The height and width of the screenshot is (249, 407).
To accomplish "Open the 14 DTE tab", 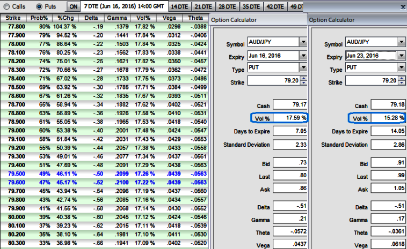I will (178, 6).
